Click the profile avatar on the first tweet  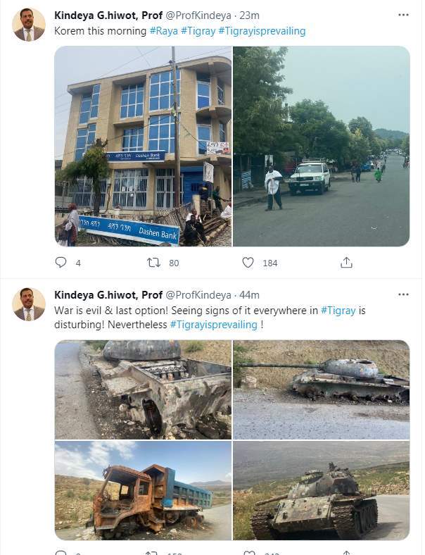point(29,25)
